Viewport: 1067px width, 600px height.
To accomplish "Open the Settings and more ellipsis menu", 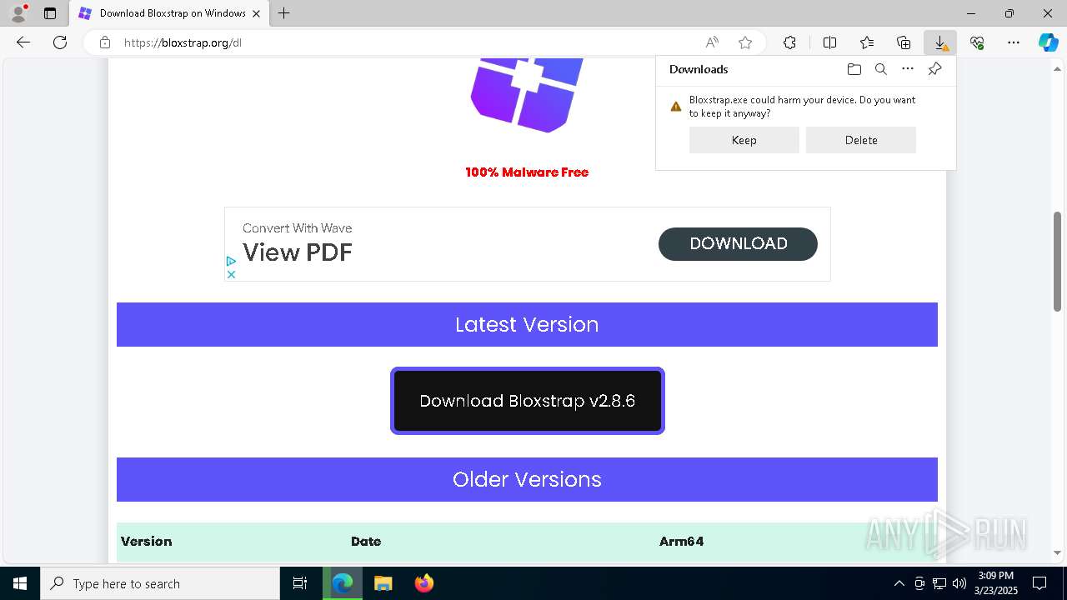I will point(1014,42).
